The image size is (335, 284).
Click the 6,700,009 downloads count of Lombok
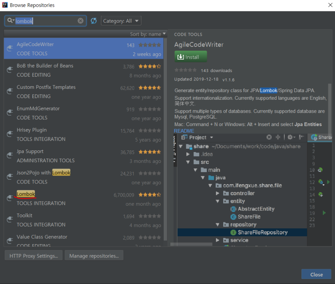(x=124, y=195)
